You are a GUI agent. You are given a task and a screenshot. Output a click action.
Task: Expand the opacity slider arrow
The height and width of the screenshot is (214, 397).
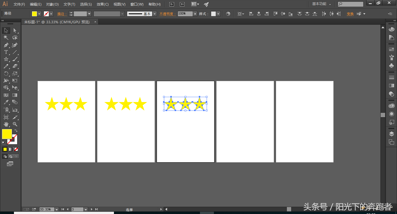pyautogui.click(x=195, y=14)
